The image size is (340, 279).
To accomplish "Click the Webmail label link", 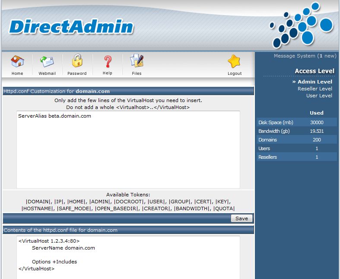I will click(47, 74).
